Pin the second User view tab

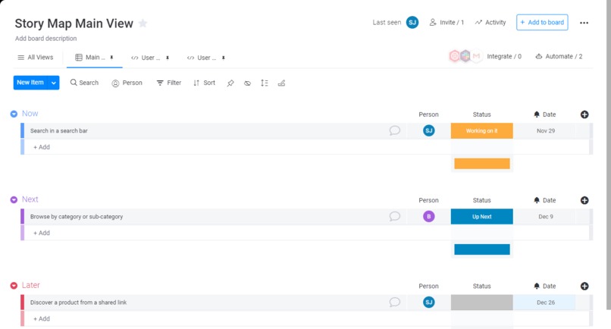coord(224,58)
